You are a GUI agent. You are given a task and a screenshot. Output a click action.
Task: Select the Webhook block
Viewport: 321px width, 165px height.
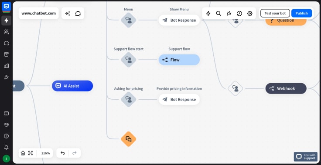click(286, 88)
